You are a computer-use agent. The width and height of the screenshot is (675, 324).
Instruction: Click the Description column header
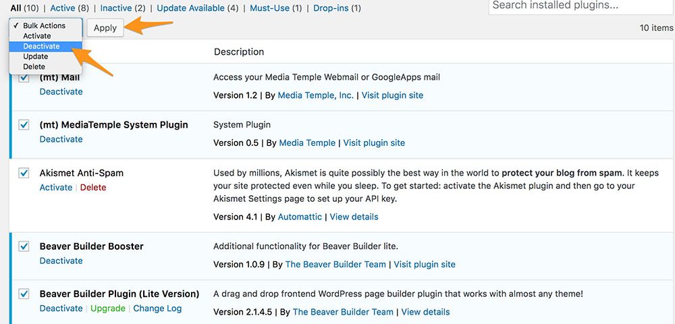pos(239,51)
